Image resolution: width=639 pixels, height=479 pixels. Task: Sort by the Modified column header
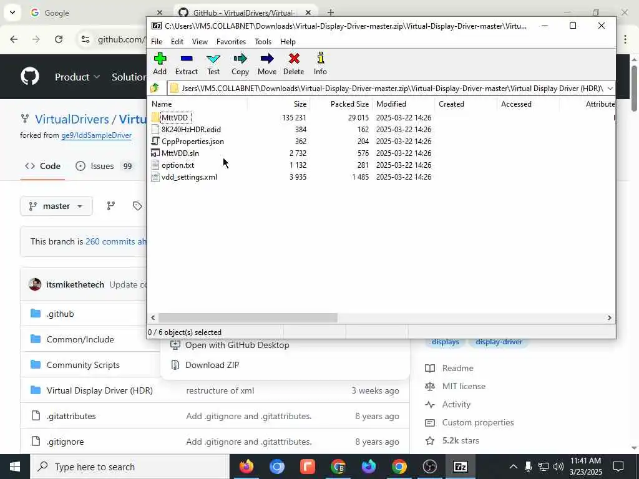tap(403, 104)
